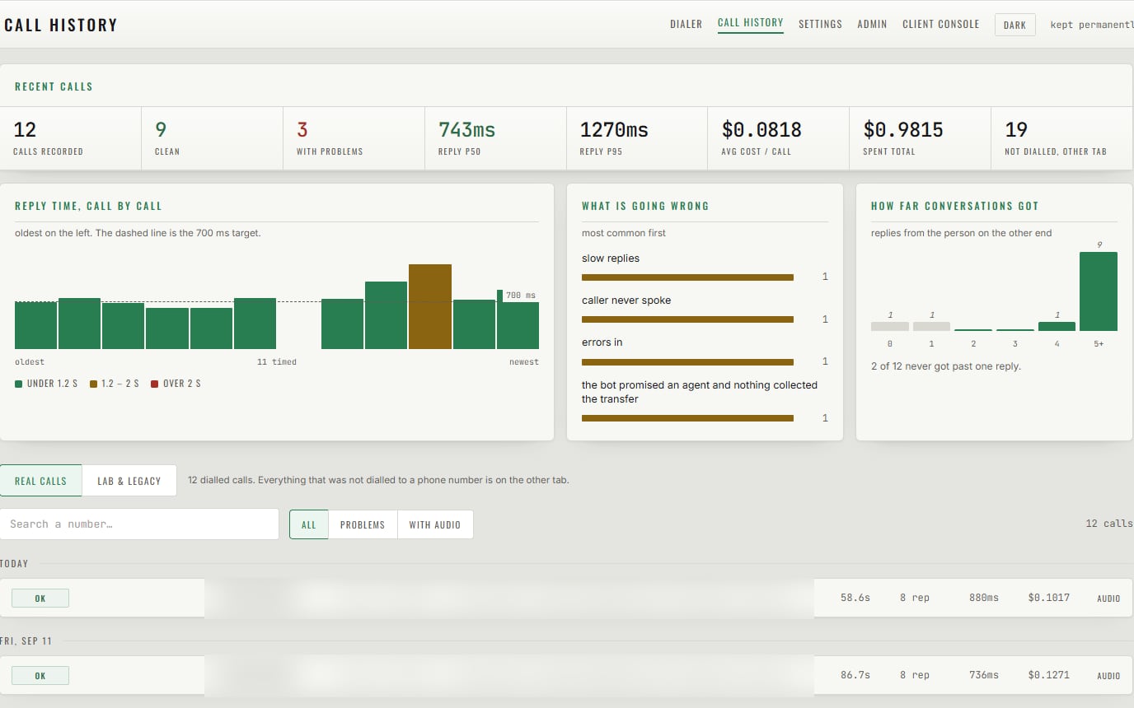Click the kept permanently text in header
Screen dimensions: 1134x708
1092,25
